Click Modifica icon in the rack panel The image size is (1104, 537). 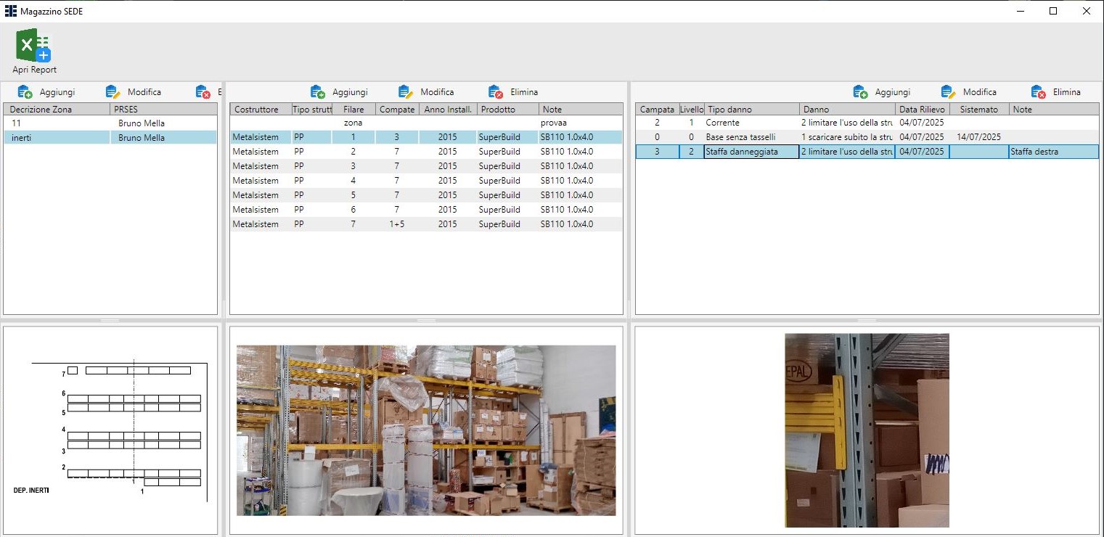tap(406, 92)
